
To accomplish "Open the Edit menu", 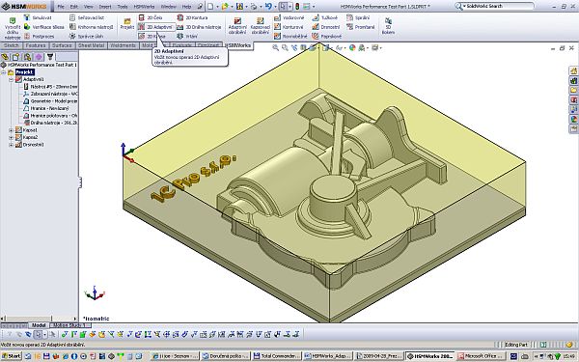I will [74, 7].
